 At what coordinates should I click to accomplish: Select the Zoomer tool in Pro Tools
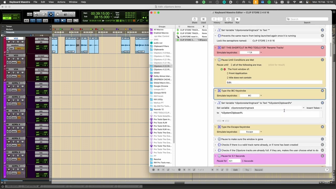tap(36, 14)
